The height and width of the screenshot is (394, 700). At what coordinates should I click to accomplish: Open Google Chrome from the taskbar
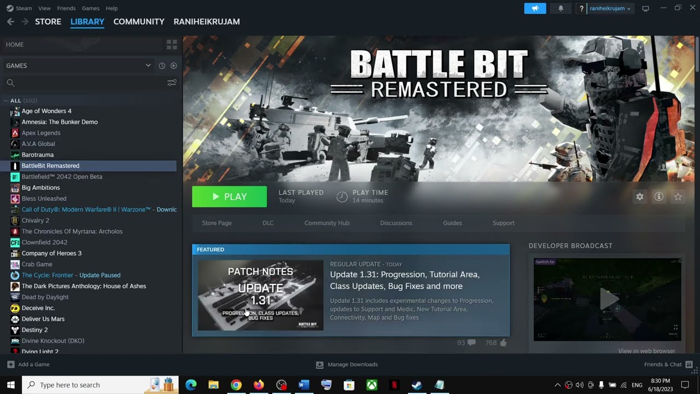[x=236, y=385]
